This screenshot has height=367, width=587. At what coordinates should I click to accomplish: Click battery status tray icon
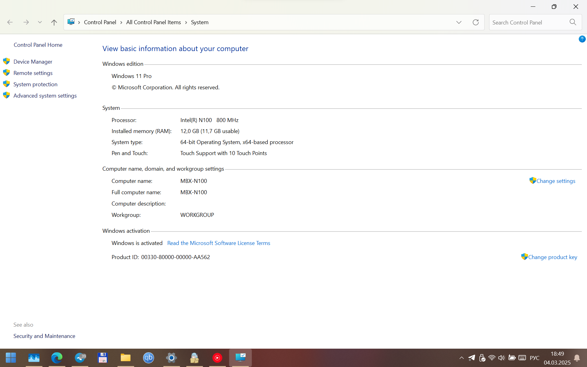tap(512, 358)
